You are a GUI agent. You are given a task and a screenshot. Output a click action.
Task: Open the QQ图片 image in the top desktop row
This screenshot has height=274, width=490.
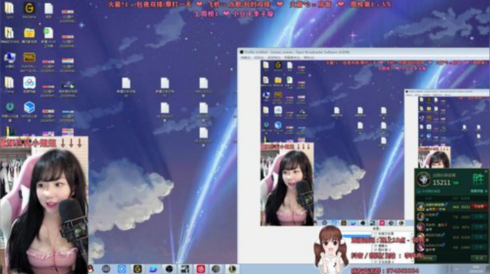[68, 16]
